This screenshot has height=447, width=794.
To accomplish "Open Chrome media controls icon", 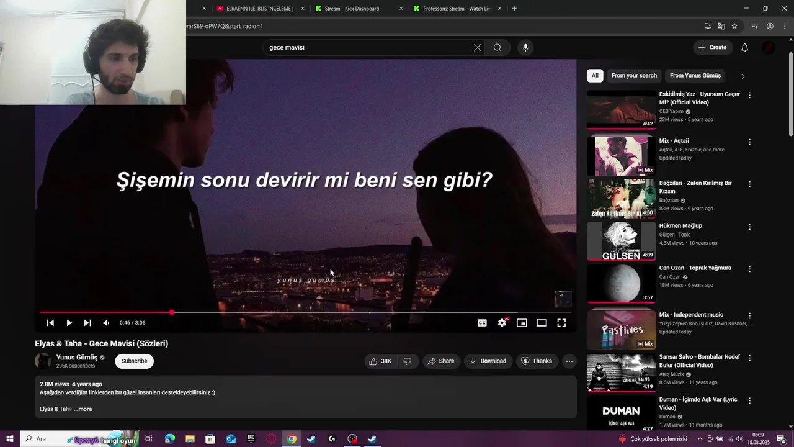I will (x=755, y=26).
